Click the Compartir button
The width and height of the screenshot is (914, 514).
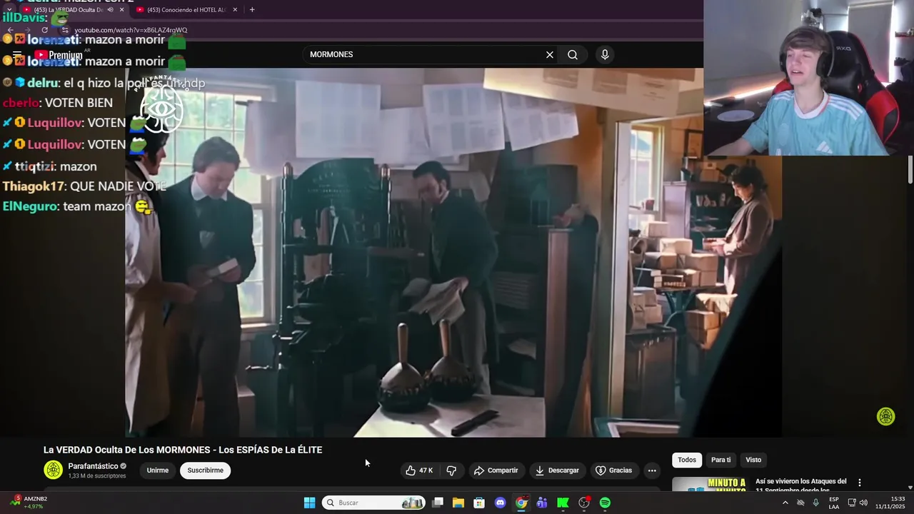coord(496,470)
